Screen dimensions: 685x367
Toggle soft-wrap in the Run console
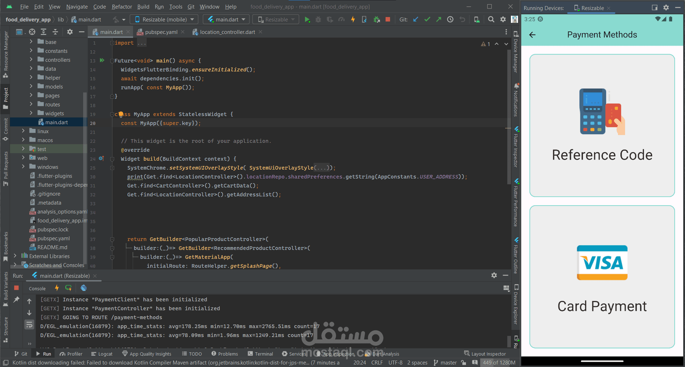coord(29,325)
